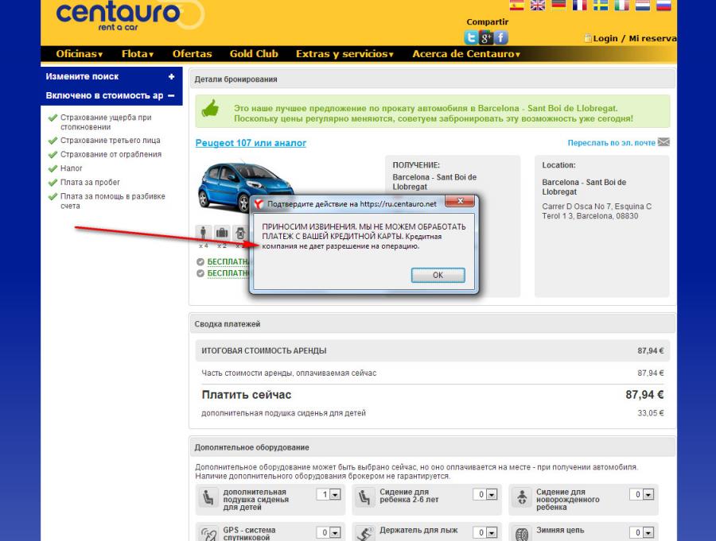The width and height of the screenshot is (716, 541).
Task: Click the passenger capacity icon
Action: (x=203, y=233)
